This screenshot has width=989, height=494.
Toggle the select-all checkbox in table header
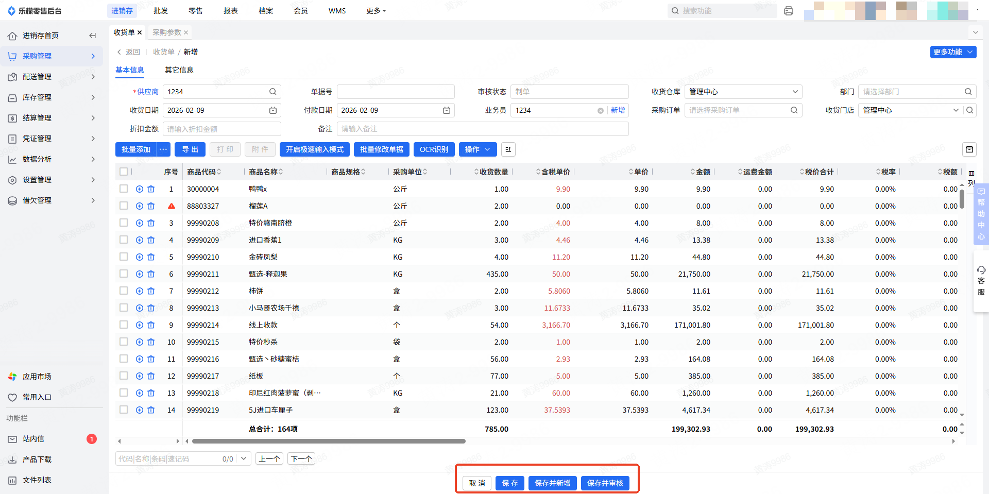124,172
